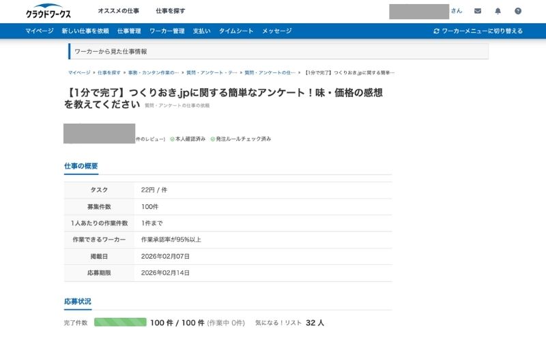Click the ワーカーから見た仕事情報 banner
The height and width of the screenshot is (338, 546).
278,51
